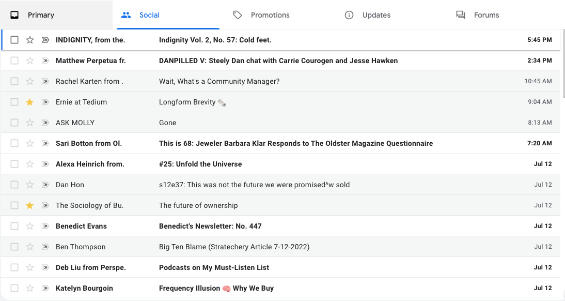
Task: Click the importance marker on ASK MOLLY email
Action: pyautogui.click(x=45, y=123)
